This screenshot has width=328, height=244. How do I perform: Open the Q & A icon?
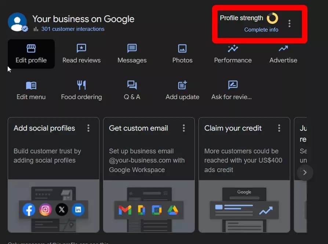(x=132, y=85)
